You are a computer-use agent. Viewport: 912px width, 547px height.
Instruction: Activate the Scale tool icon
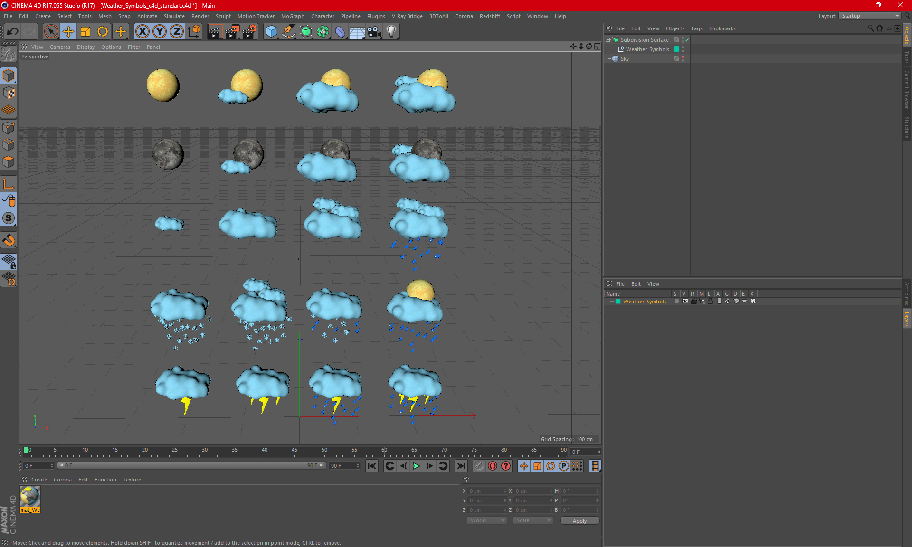[85, 31]
